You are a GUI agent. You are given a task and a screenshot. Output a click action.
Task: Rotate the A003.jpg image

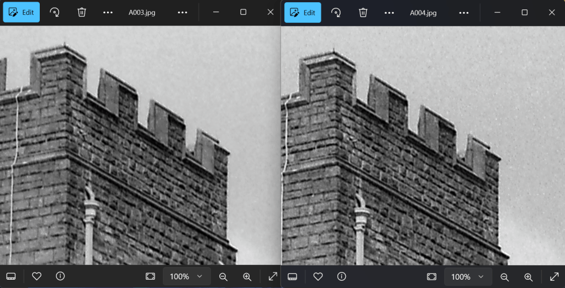[x=55, y=12]
